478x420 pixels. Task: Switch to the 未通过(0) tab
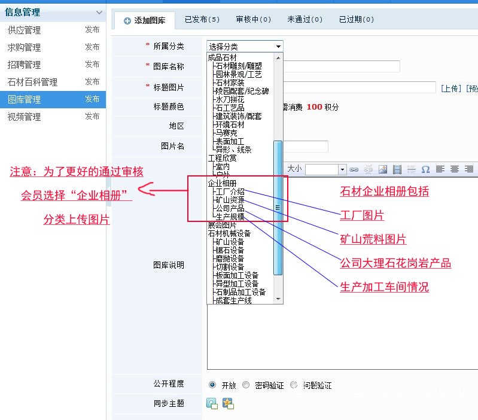point(304,20)
